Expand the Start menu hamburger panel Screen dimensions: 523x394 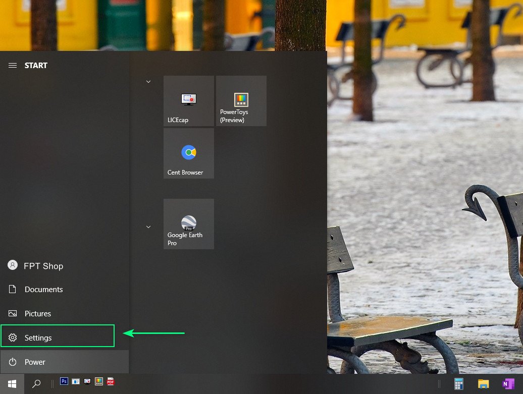point(12,65)
